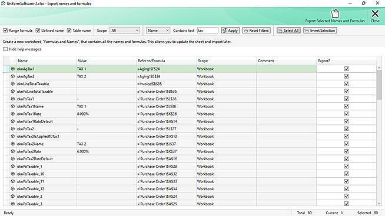Click the Contains text input field
This screenshot has height=216, width=385.
pos(207,31)
